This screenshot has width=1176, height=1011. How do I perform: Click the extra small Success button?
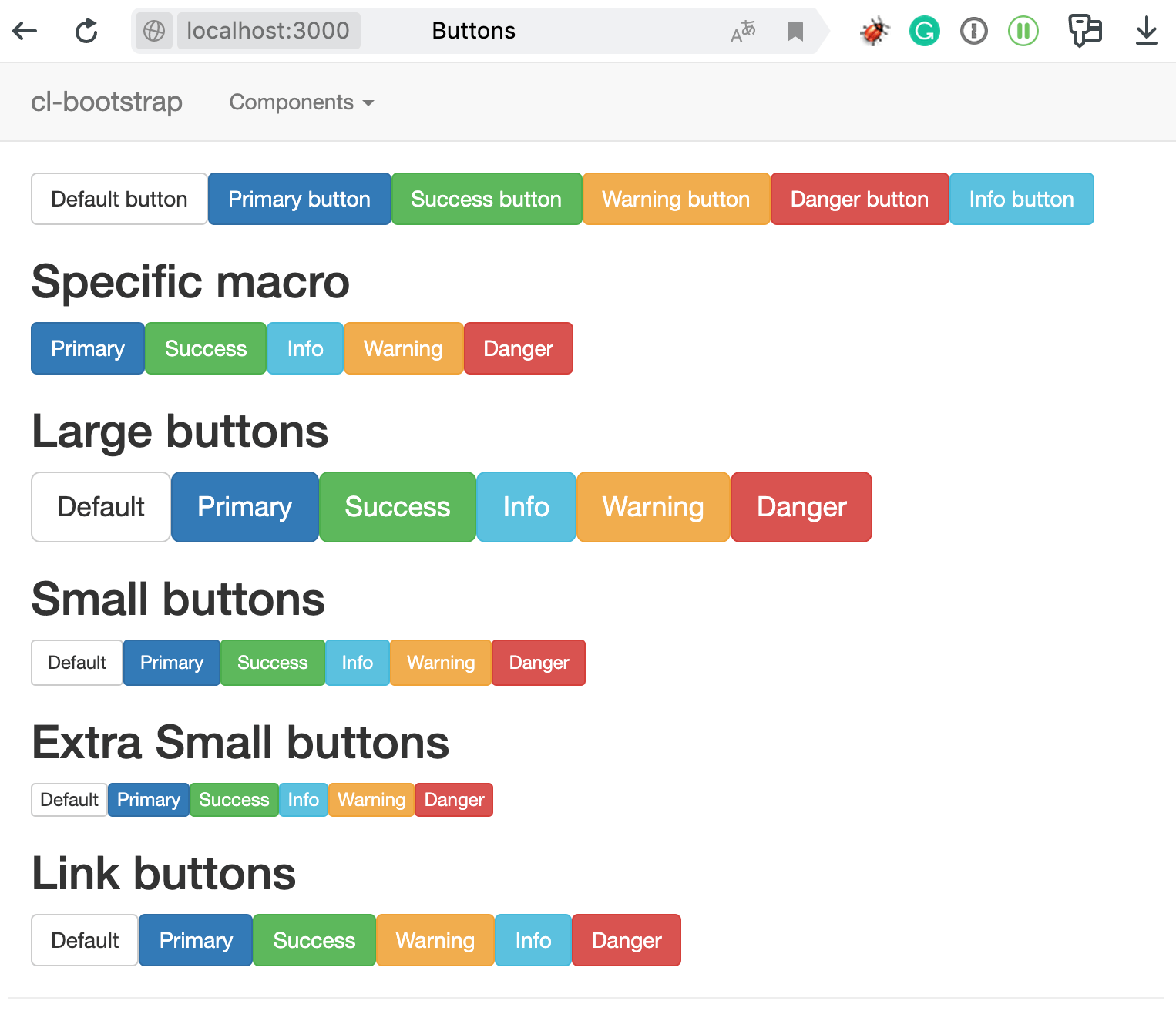coord(234,800)
